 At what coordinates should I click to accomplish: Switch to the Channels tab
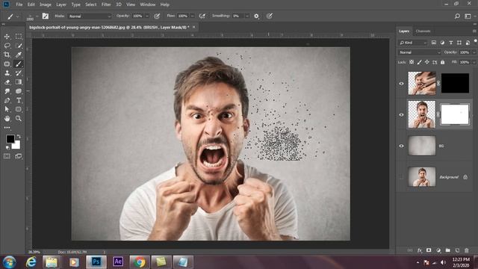point(423,31)
